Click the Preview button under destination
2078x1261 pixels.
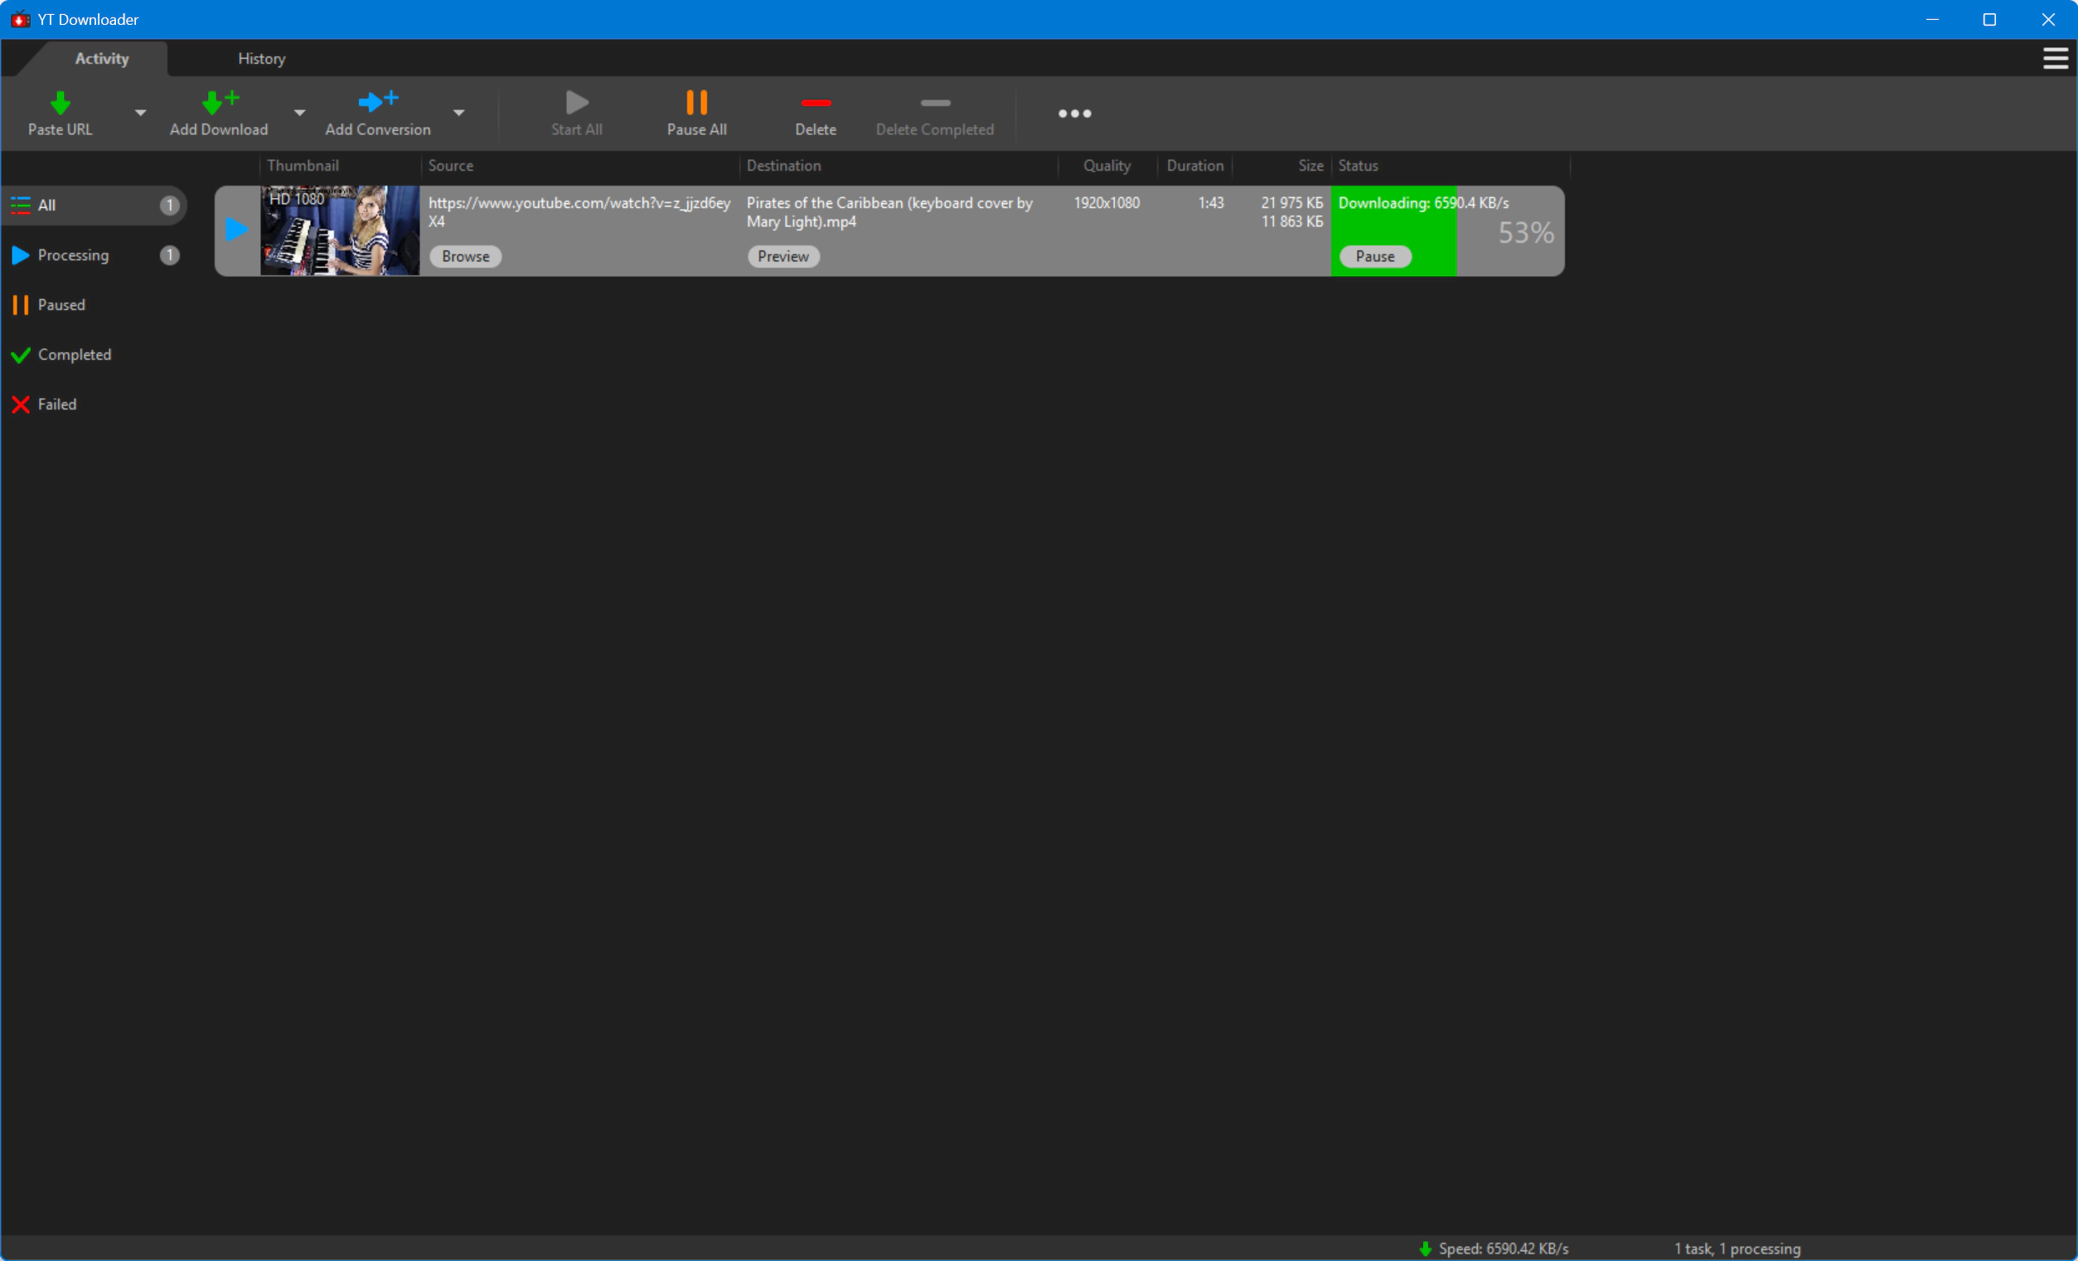[782, 256]
